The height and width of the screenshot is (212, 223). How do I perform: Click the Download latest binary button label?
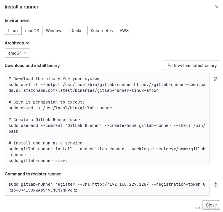(194, 66)
